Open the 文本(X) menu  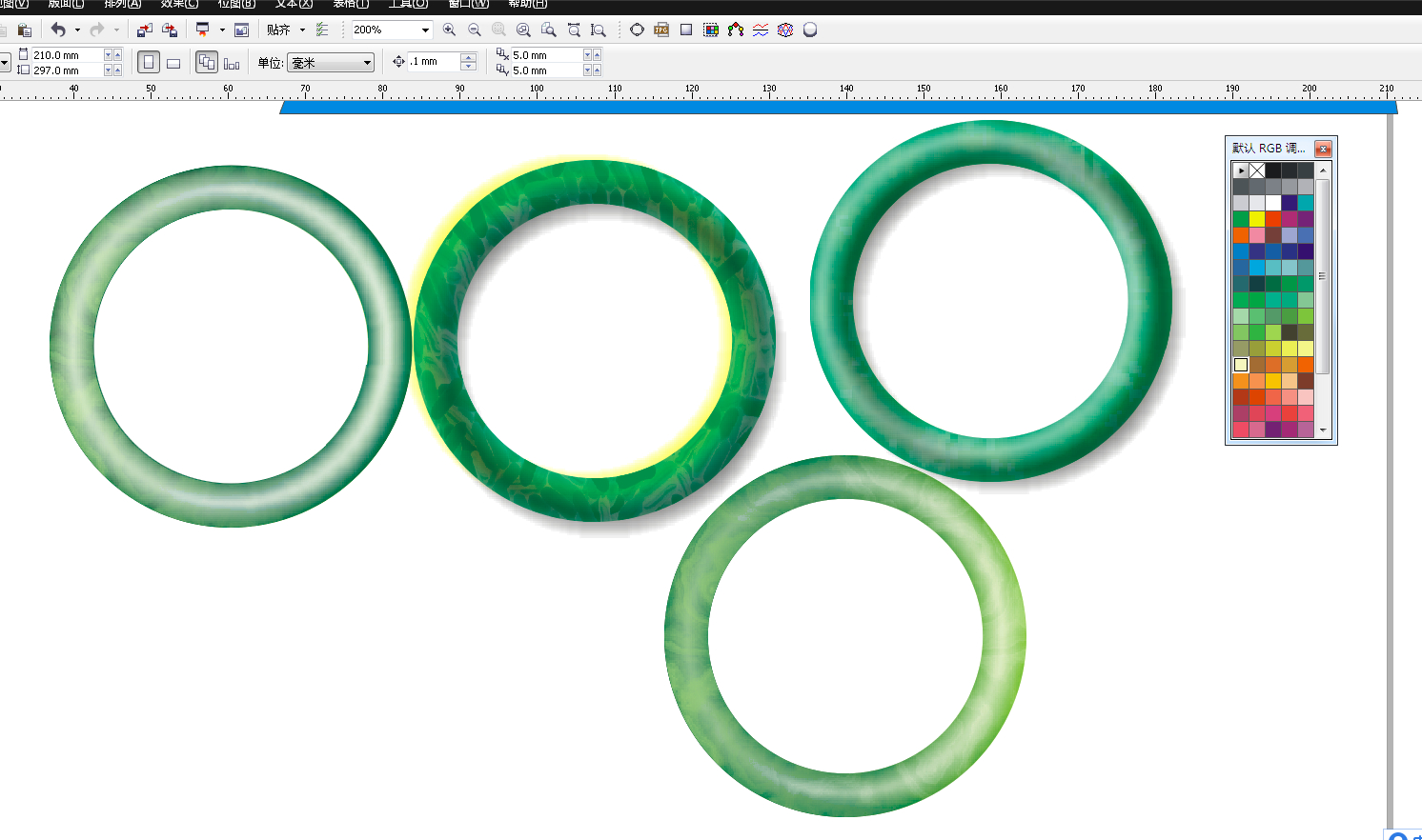tap(294, 5)
